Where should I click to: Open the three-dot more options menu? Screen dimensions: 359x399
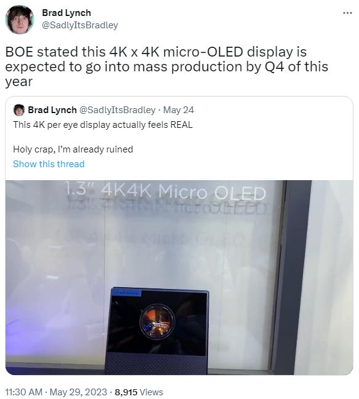[347, 13]
